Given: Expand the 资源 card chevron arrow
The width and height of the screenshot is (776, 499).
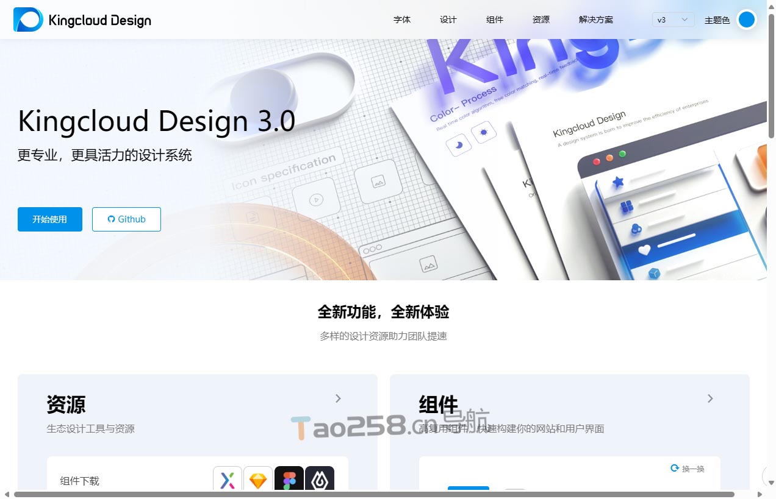Looking at the screenshot, I should [x=338, y=398].
